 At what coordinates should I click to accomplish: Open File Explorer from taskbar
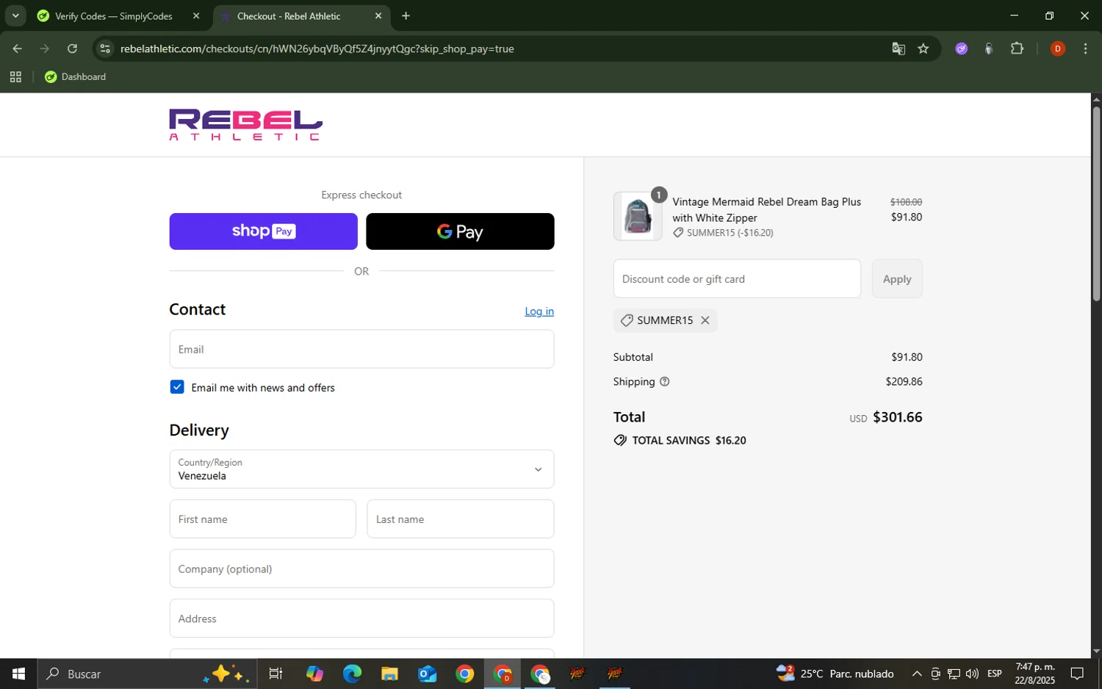389,674
